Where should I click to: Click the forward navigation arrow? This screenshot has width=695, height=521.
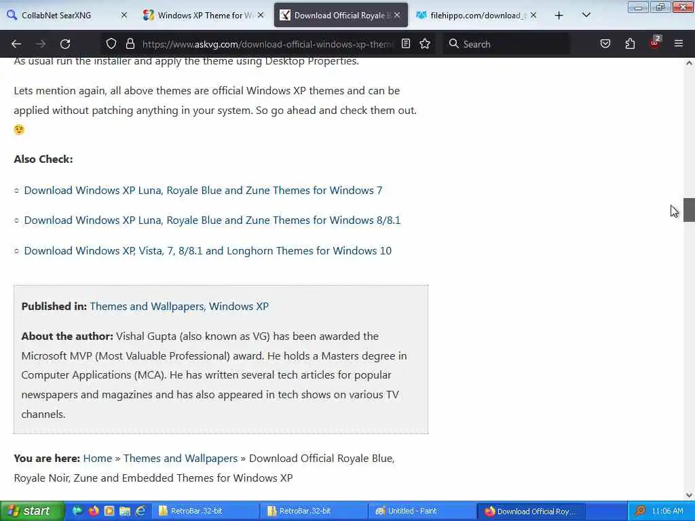pos(41,44)
